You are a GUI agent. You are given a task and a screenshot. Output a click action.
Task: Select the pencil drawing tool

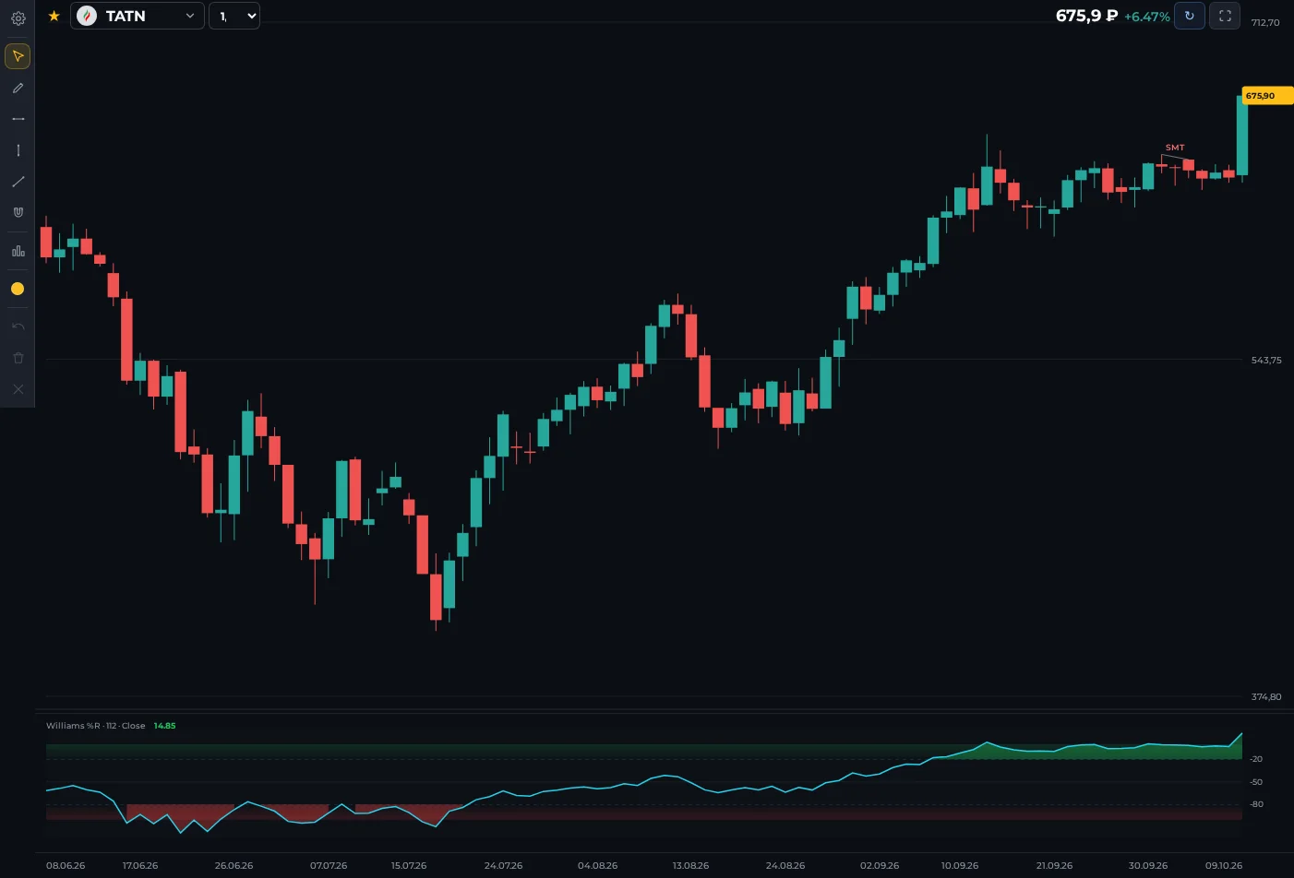point(18,88)
